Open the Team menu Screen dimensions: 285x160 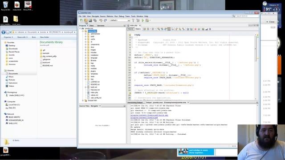point(127,16)
